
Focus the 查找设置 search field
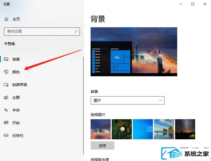42,32
